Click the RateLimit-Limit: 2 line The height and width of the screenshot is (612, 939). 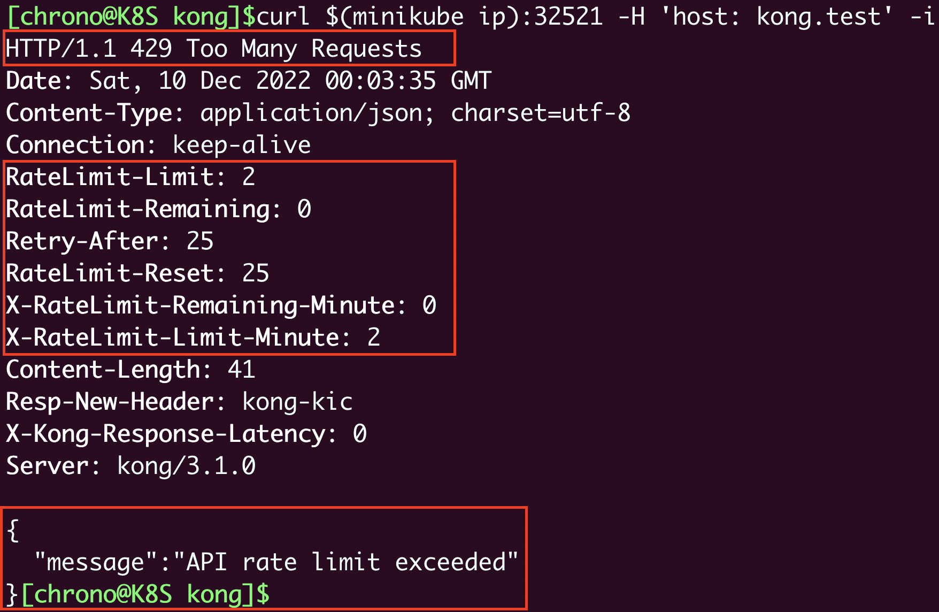pos(130,177)
